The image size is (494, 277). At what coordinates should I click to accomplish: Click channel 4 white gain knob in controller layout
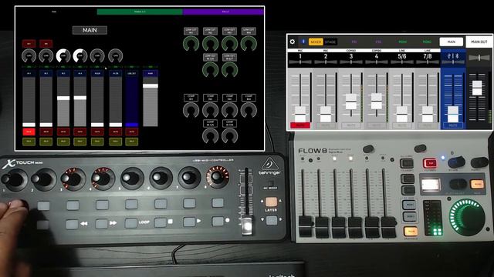tap(80, 56)
